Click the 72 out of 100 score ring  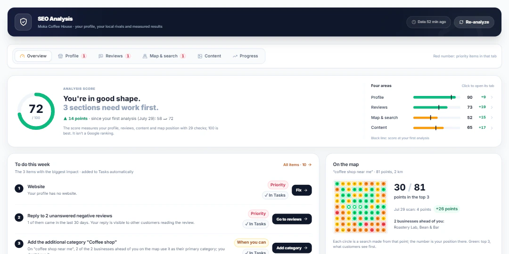36,111
